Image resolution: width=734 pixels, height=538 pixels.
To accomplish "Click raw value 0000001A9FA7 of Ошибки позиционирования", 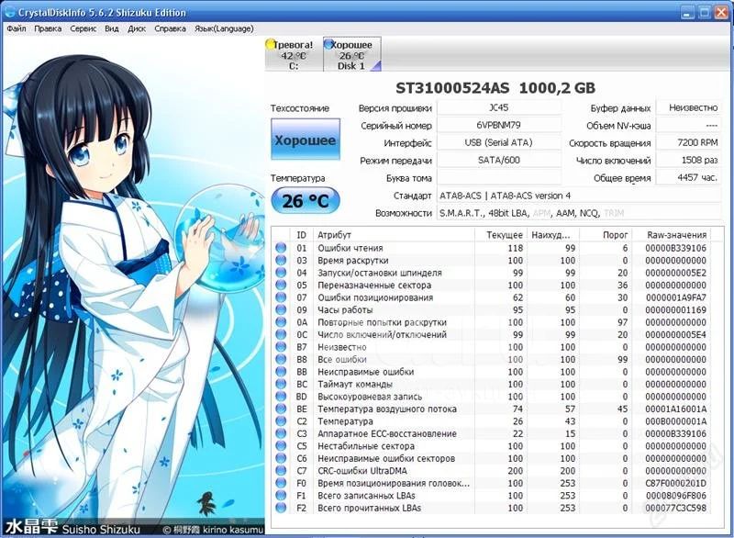I will point(675,297).
